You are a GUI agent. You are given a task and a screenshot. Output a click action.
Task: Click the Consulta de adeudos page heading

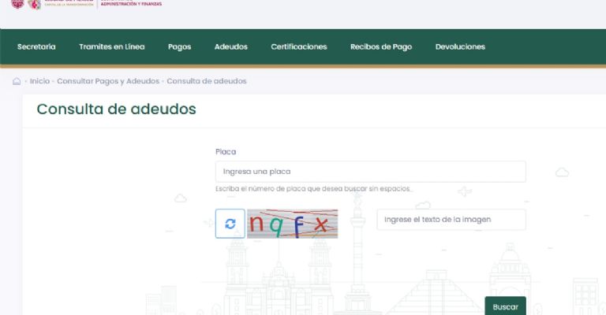pyautogui.click(x=116, y=109)
